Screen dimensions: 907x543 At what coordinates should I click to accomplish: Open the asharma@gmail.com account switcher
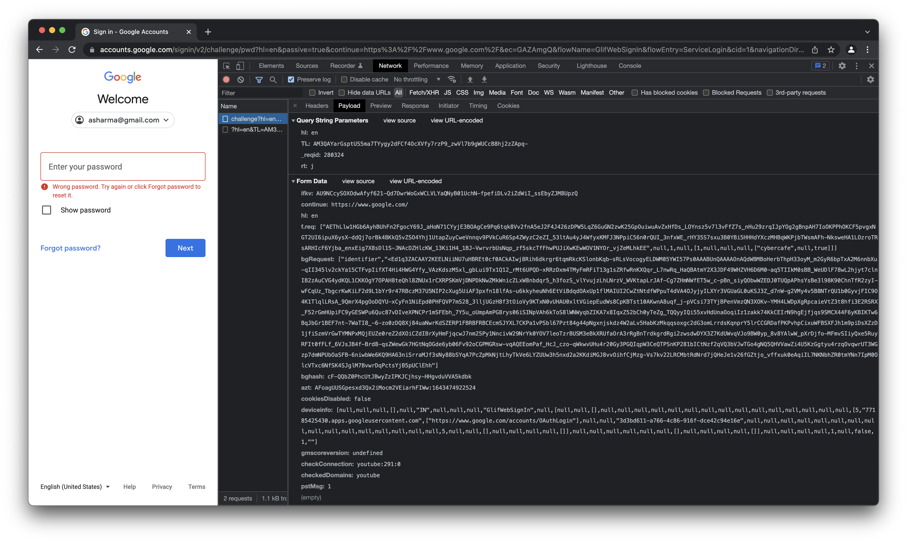point(123,120)
